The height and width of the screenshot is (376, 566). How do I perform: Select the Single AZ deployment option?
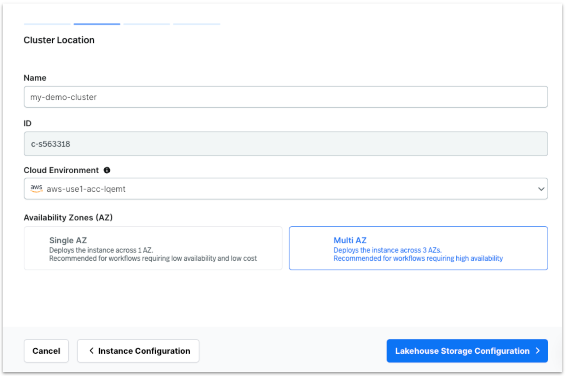click(x=153, y=248)
